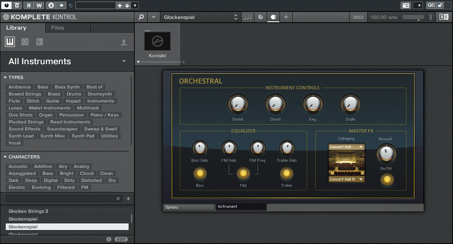Image resolution: width=453 pixels, height=244 pixels.
Task: Click the MIDI button
Action: (x=358, y=17)
